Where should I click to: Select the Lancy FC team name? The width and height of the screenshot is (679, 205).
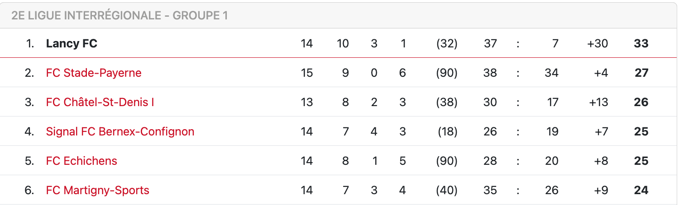click(72, 44)
